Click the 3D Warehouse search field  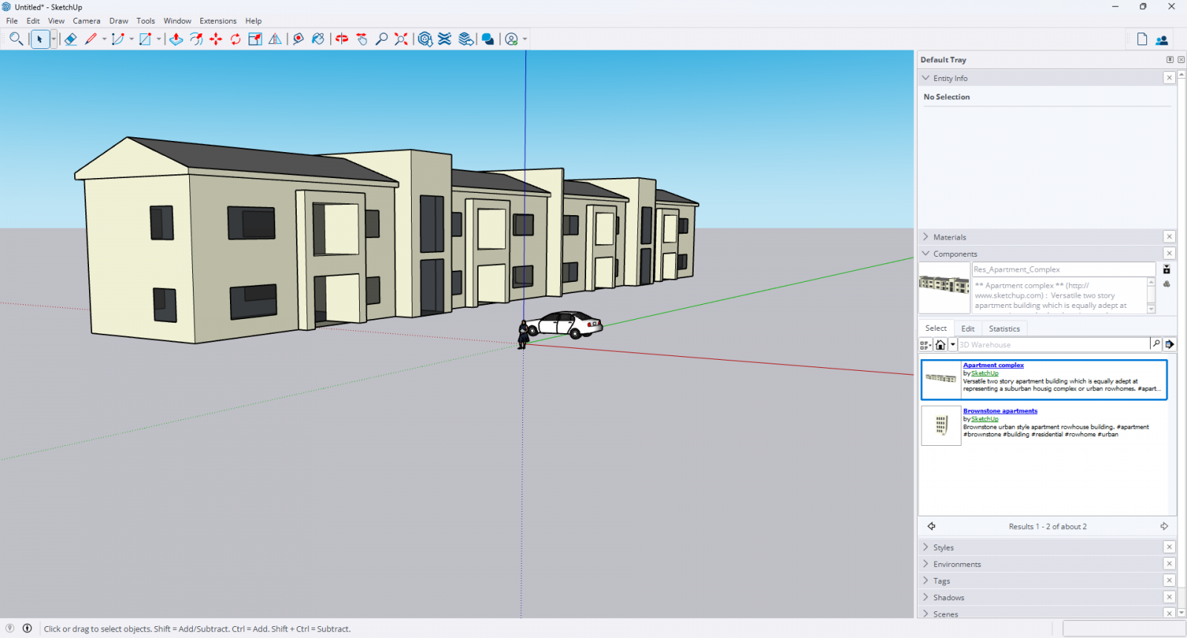click(1052, 344)
